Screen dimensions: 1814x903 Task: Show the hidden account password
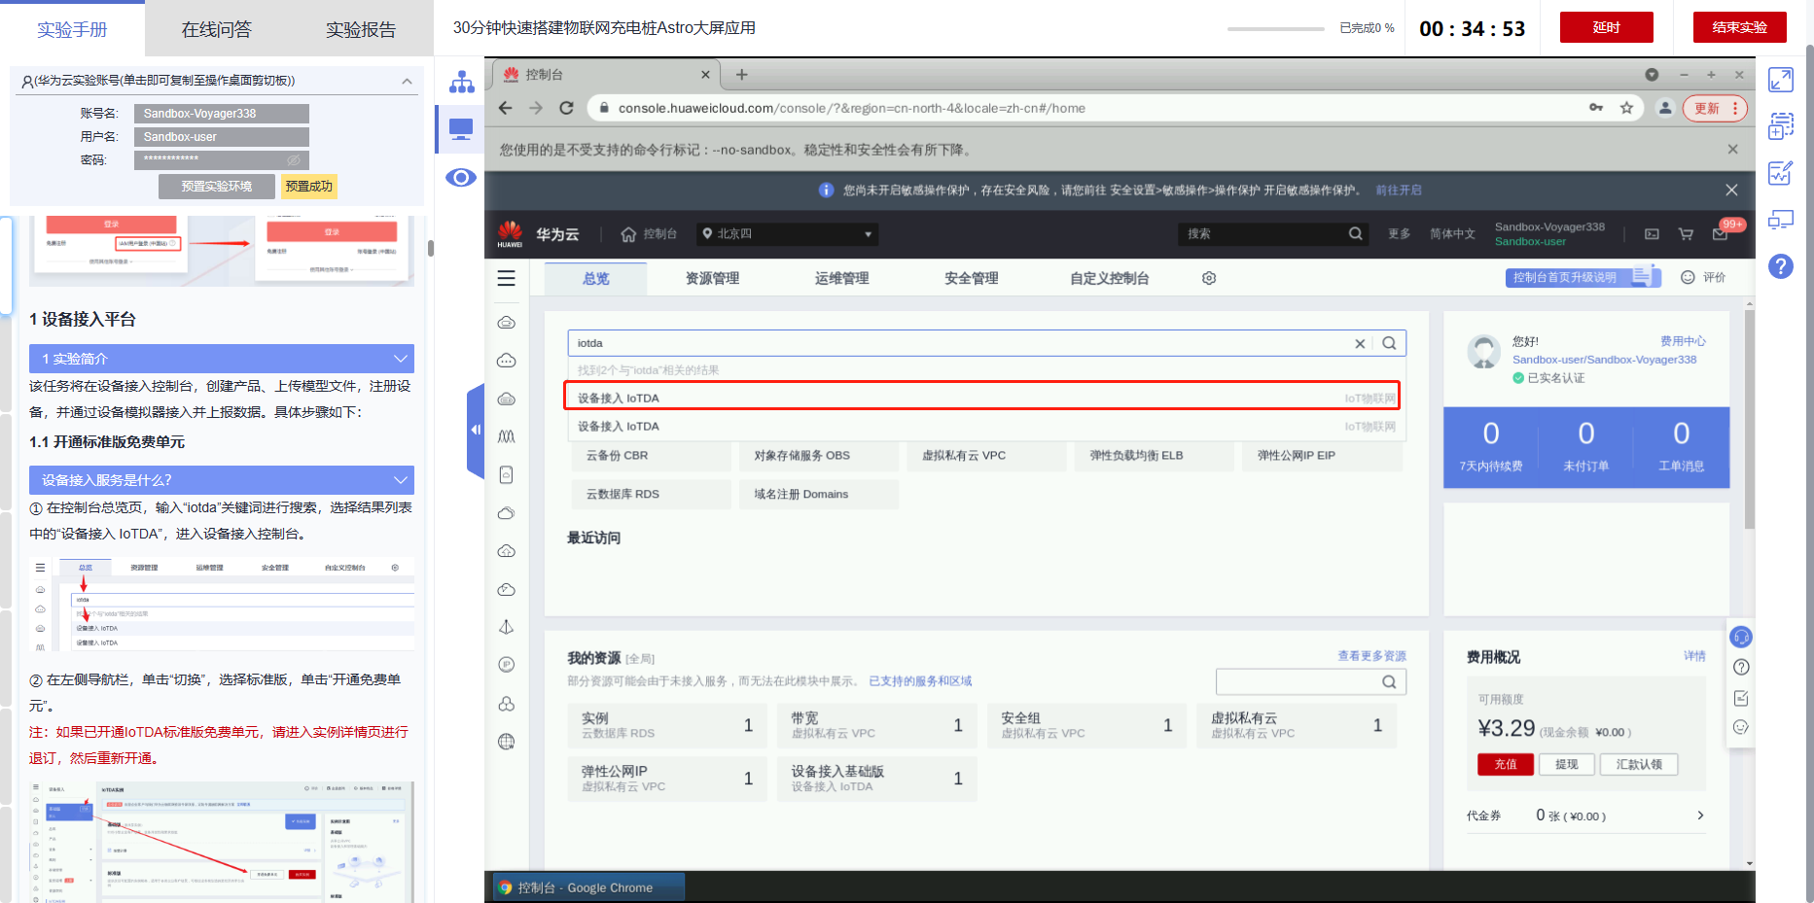[294, 159]
